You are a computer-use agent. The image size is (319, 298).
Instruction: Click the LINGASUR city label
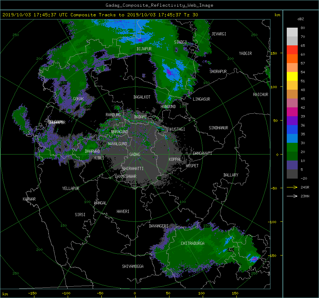click(x=201, y=99)
